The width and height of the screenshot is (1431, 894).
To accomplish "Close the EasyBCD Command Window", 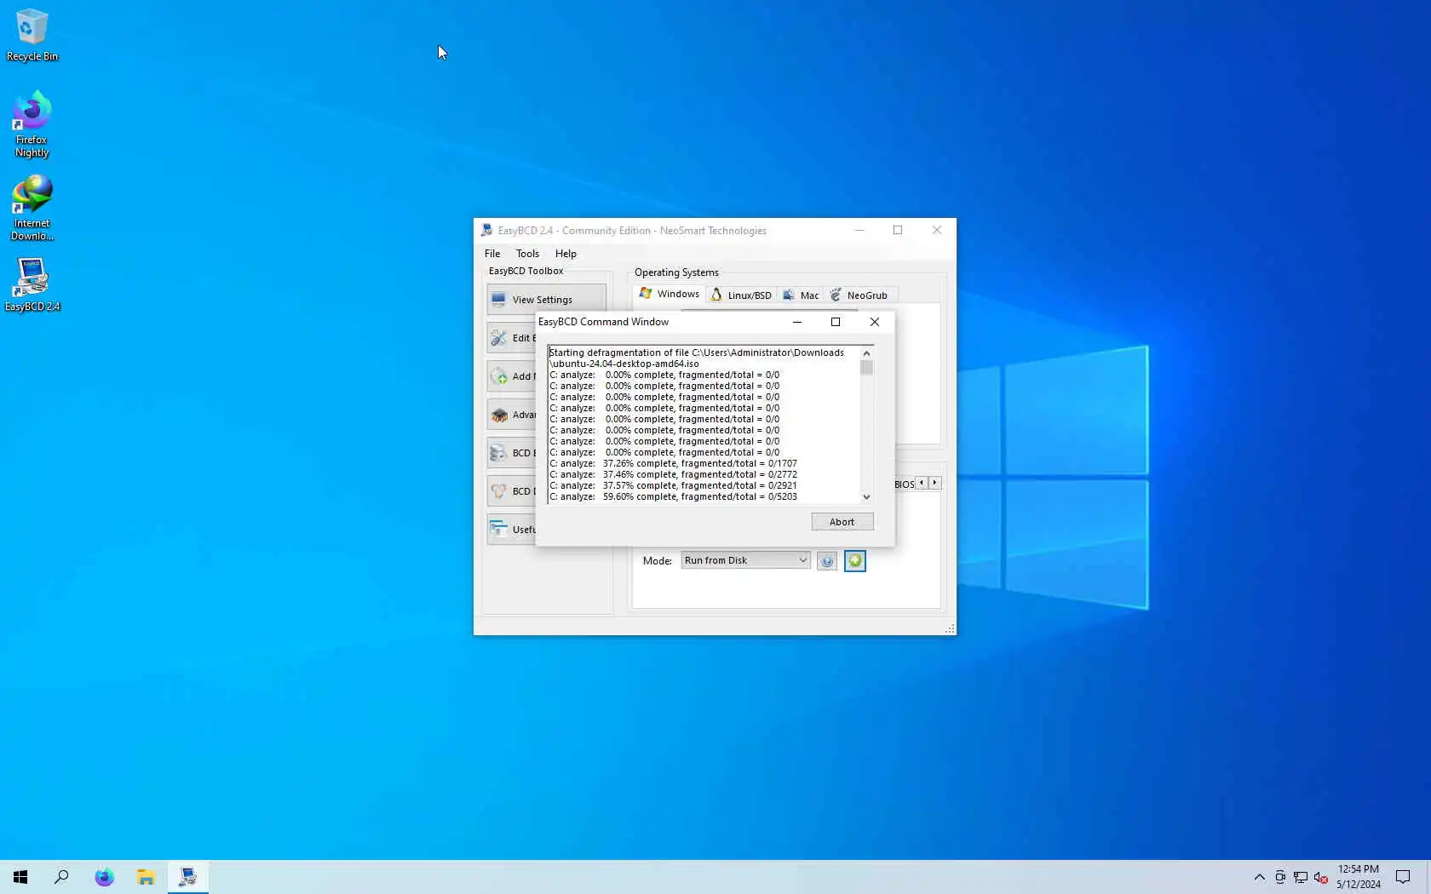I will click(x=875, y=322).
